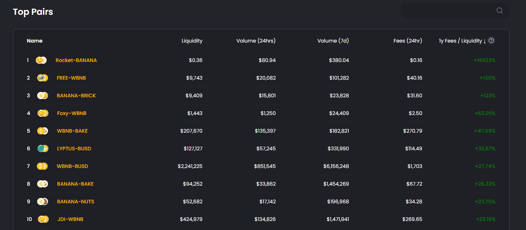Click the BANANA-BRICK token pair icon

[x=43, y=96]
